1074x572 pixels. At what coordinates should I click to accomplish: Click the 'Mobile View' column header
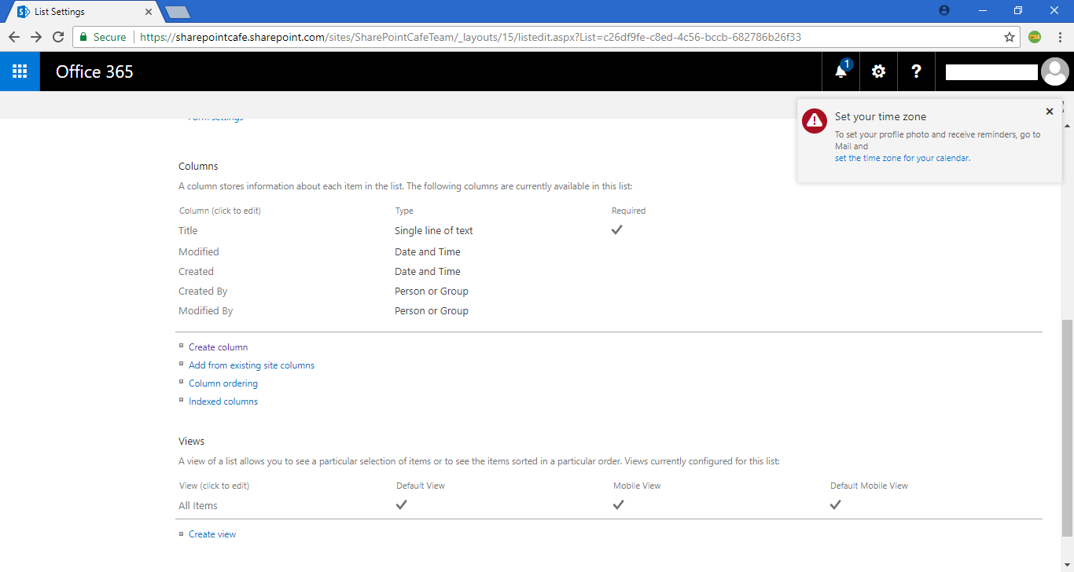click(637, 486)
